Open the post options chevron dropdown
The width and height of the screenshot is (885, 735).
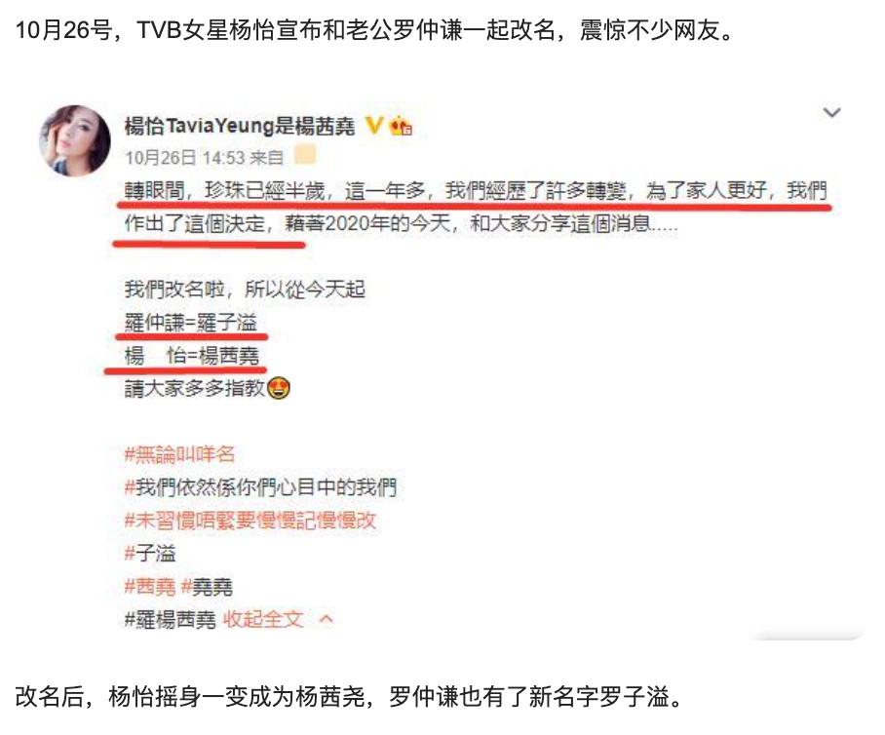click(832, 113)
